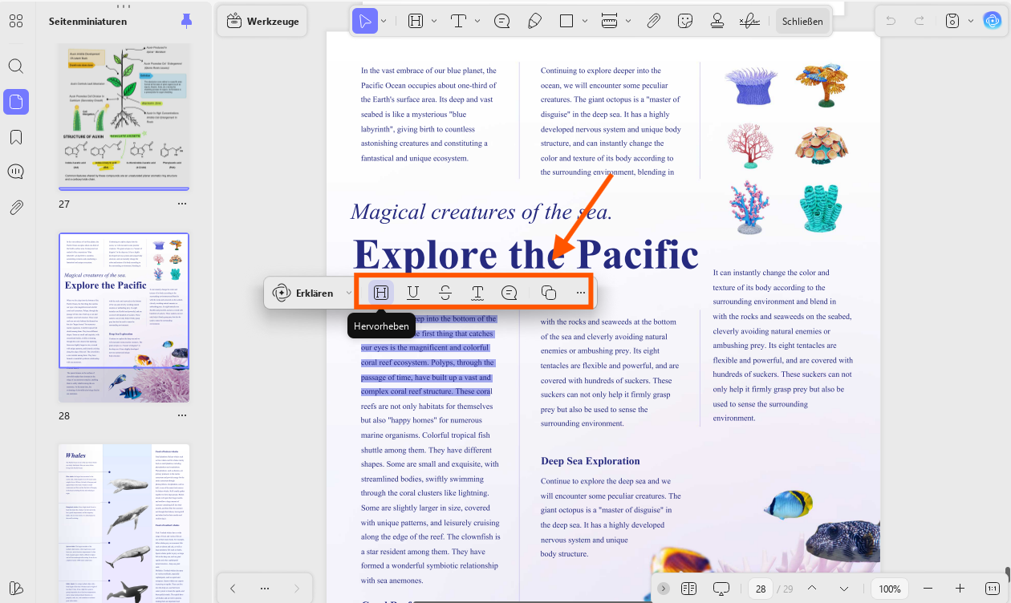Go to next page with down chevron
Image resolution: width=1011 pixels, height=603 pixels.
point(843,589)
